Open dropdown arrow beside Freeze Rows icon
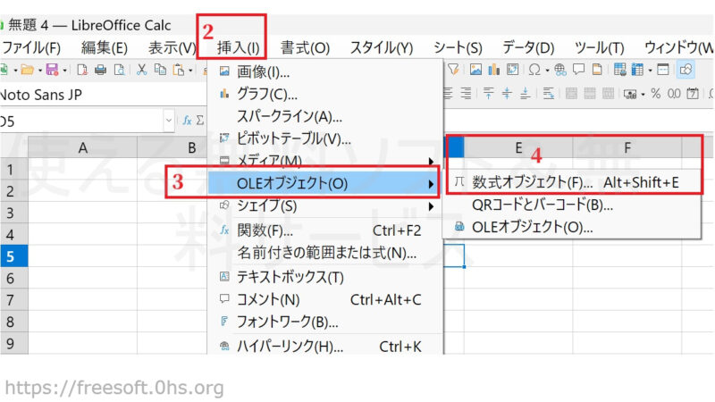 (651, 71)
